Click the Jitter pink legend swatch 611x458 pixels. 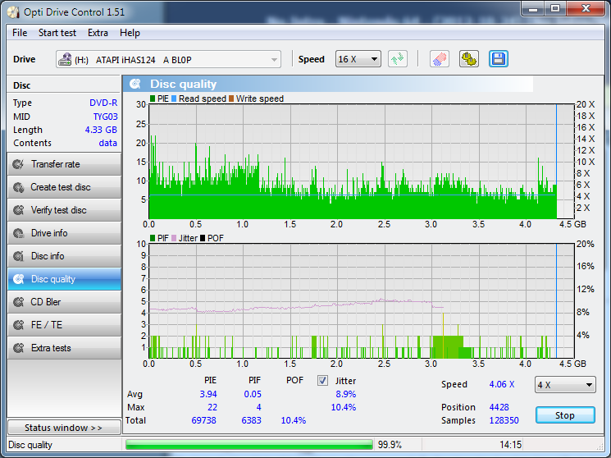click(x=174, y=238)
